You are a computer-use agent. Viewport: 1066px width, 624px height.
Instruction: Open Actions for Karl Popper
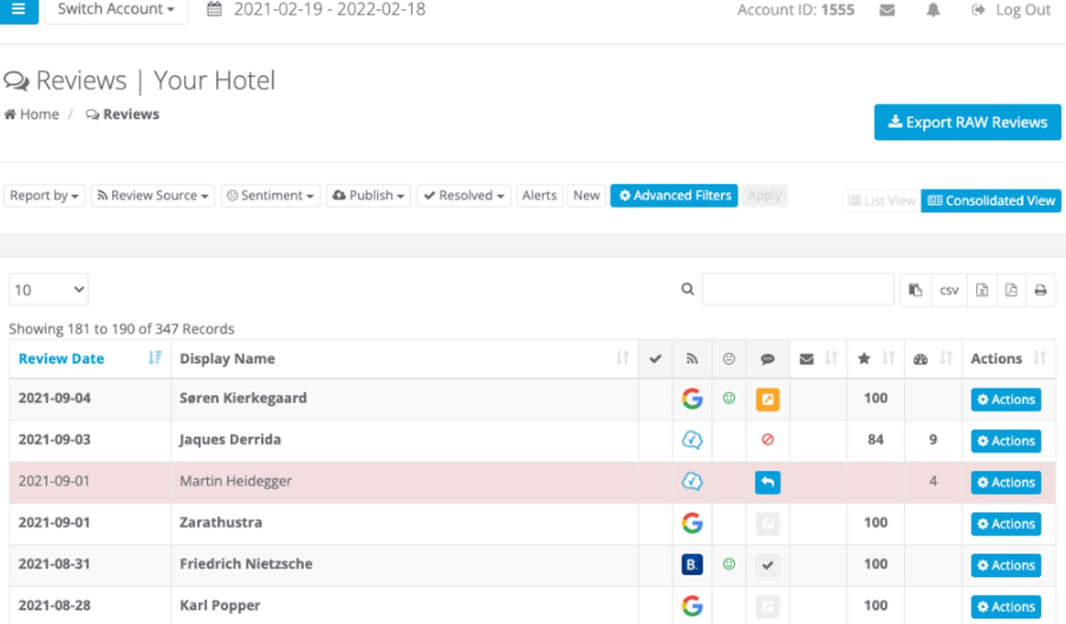click(1006, 607)
